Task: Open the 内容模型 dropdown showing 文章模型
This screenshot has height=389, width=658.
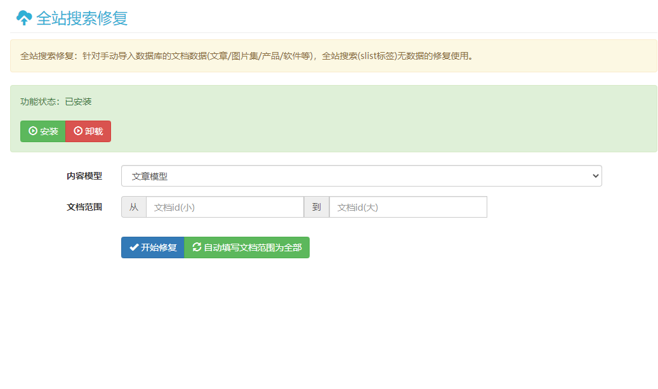Action: [x=360, y=176]
